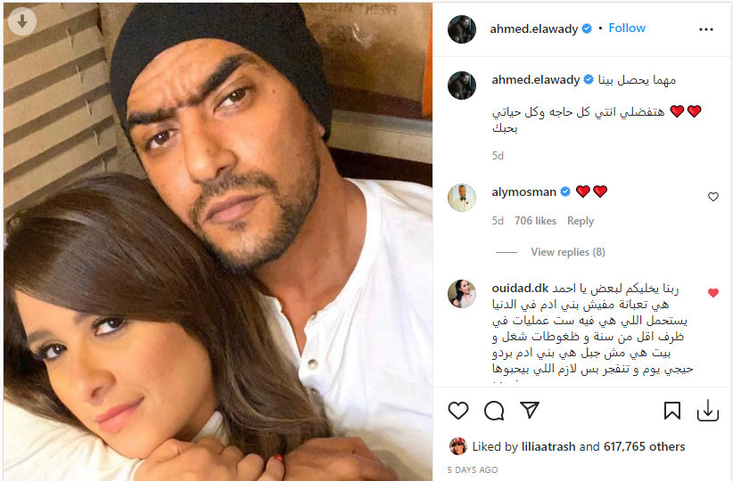Save the post with the bookmark icon
Viewport: 733px width, 481px height.
(x=671, y=411)
